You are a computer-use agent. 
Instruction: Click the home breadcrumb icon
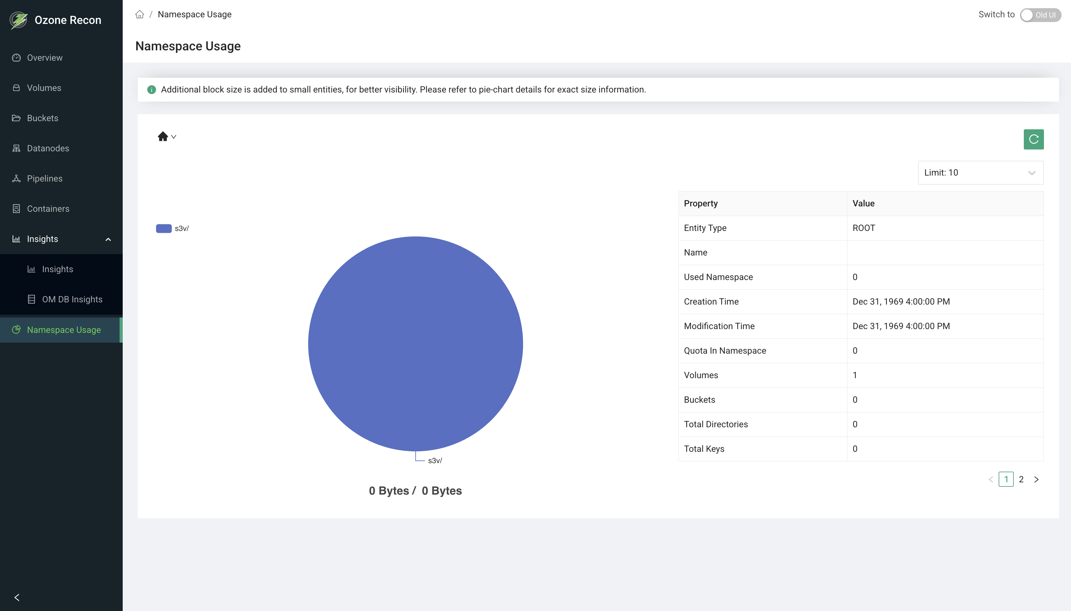coord(140,14)
